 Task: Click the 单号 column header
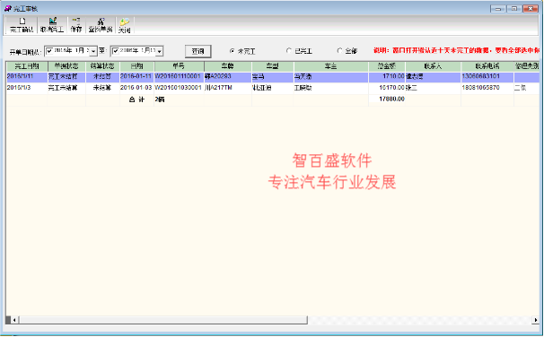(x=179, y=66)
